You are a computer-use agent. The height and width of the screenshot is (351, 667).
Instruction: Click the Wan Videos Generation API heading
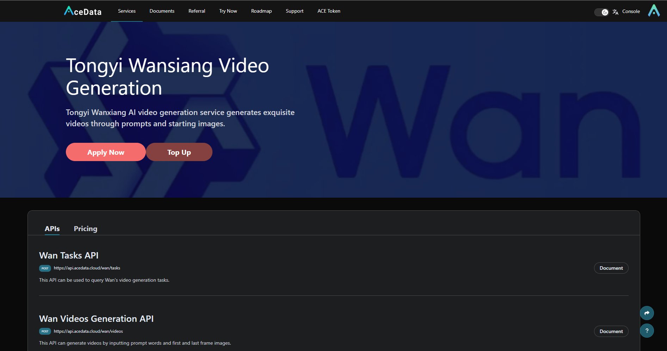tap(96, 319)
